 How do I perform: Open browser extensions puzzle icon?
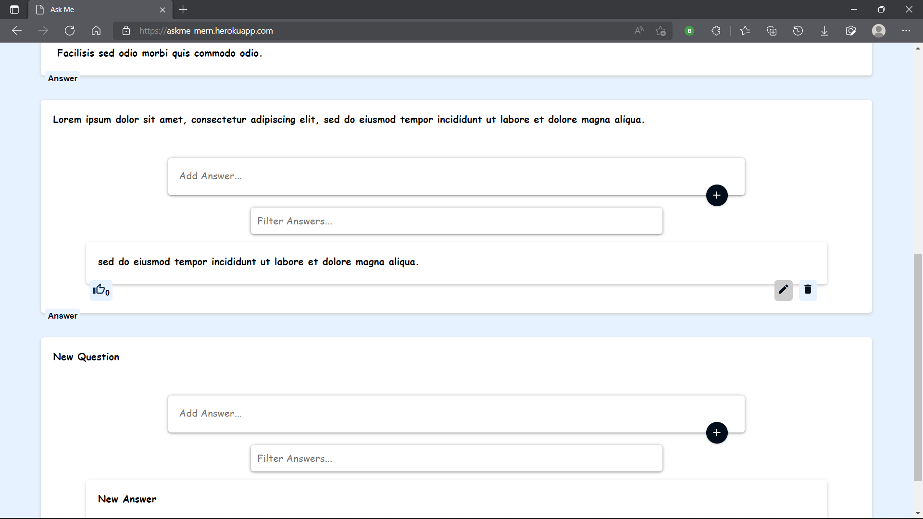[716, 31]
